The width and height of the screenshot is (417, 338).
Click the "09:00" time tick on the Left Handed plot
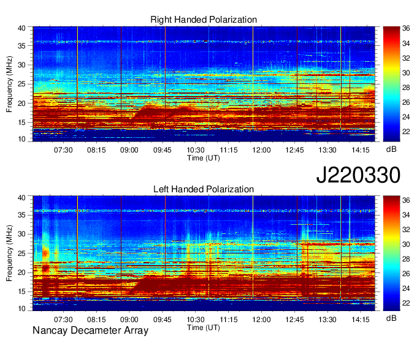(129, 320)
